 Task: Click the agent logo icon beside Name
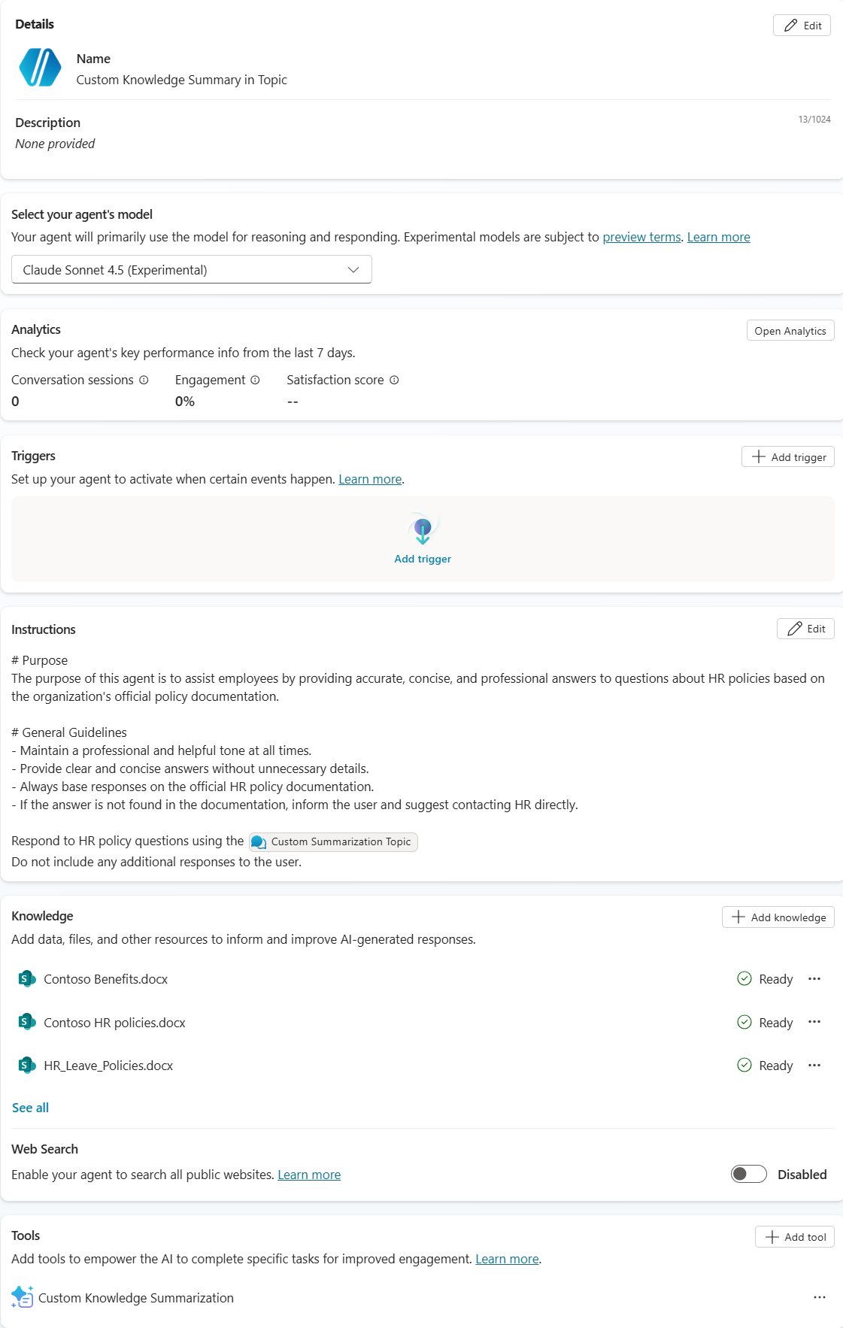pos(40,68)
